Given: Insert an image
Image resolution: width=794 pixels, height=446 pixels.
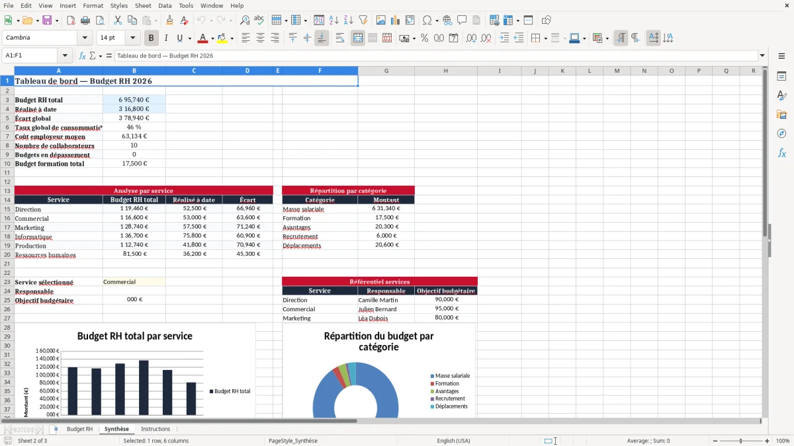Looking at the screenshot, I should 381,20.
